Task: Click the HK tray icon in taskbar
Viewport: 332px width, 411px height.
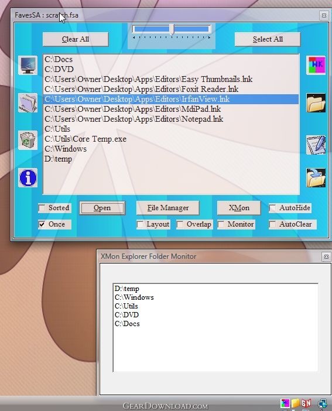Action: click(x=285, y=403)
